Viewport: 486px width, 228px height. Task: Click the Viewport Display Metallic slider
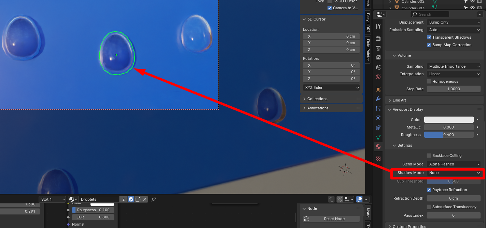coord(449,127)
